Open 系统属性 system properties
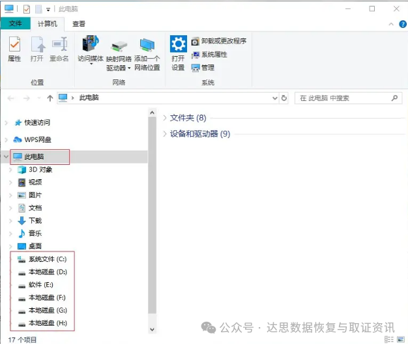Image resolution: width=408 pixels, height=344 pixels. tap(209, 55)
